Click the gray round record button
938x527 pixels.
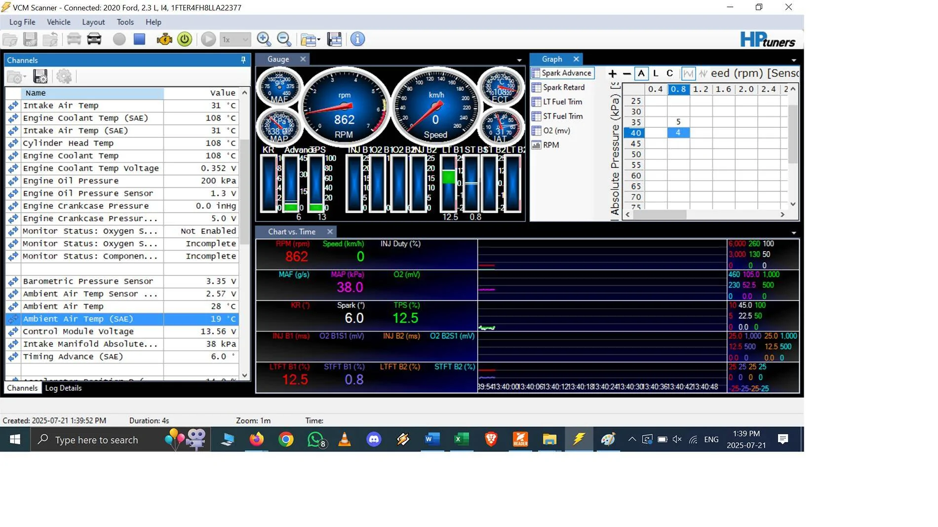[x=119, y=39]
